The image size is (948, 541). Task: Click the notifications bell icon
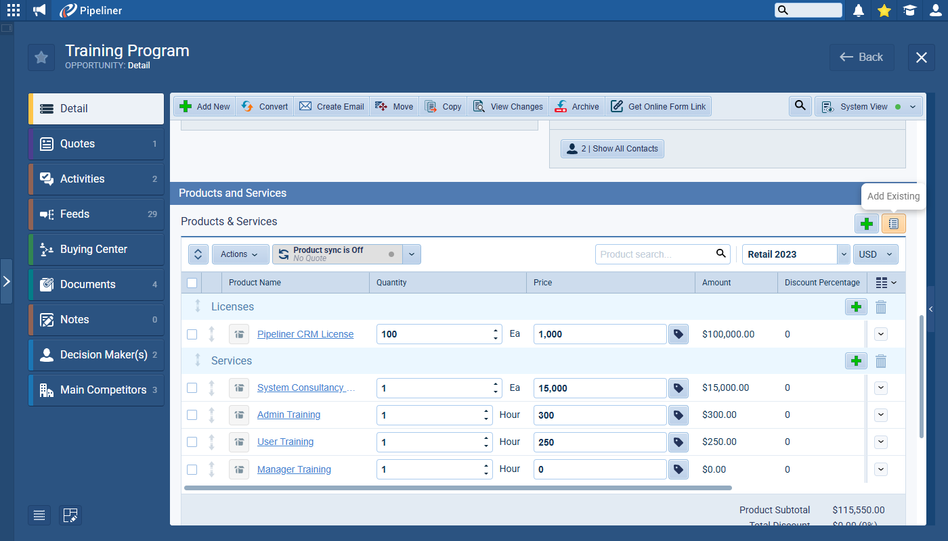pyautogui.click(x=859, y=10)
